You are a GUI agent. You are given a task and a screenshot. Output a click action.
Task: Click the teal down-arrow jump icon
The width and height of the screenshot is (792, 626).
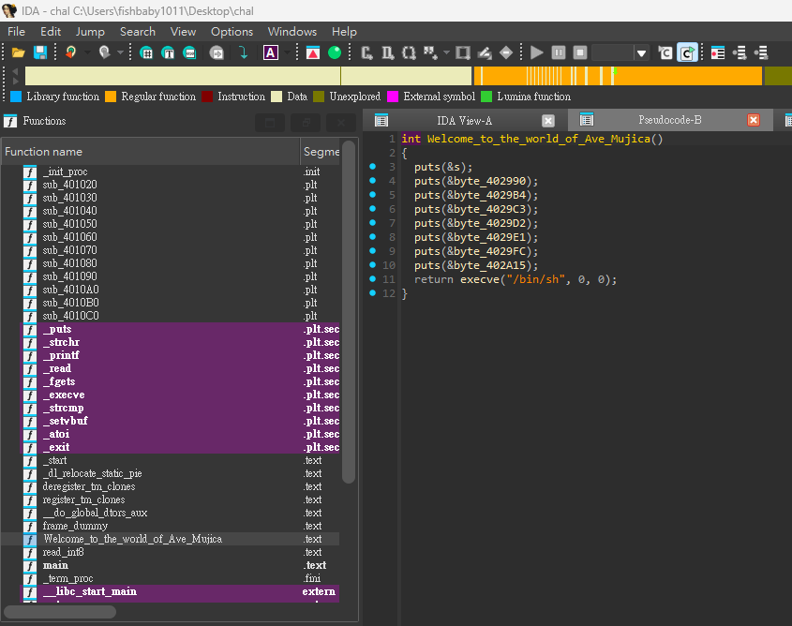[x=243, y=52]
